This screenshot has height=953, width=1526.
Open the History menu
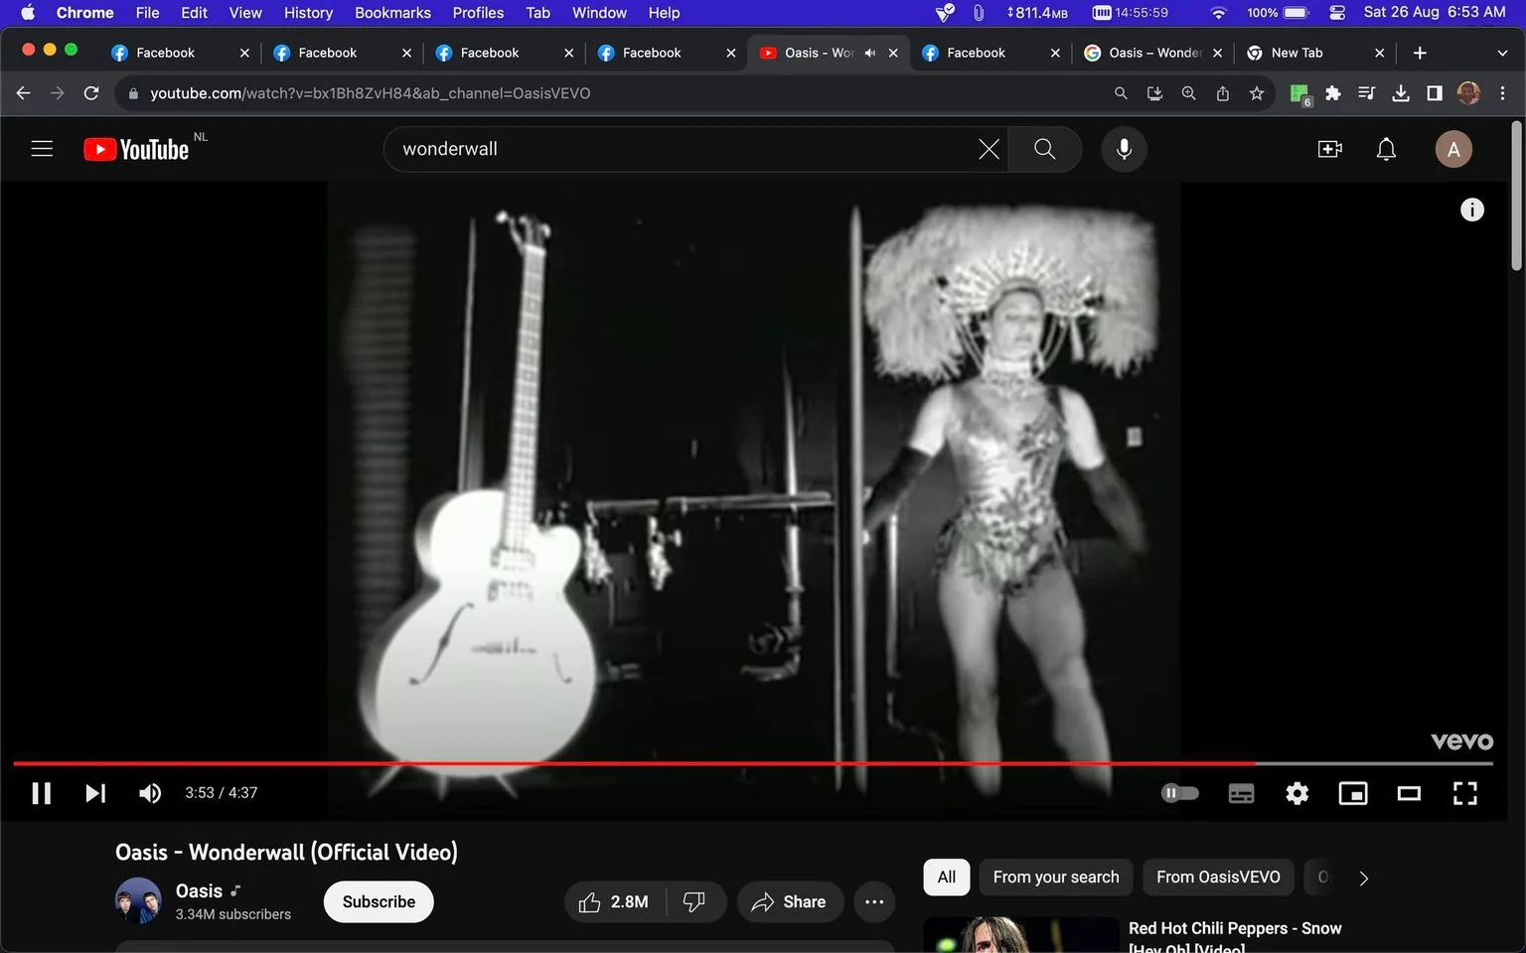(308, 13)
